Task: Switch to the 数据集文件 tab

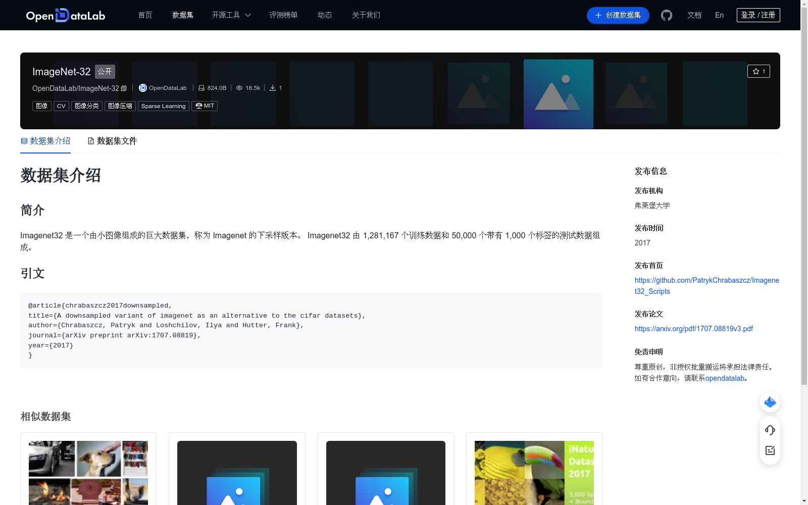Action: tap(112, 141)
